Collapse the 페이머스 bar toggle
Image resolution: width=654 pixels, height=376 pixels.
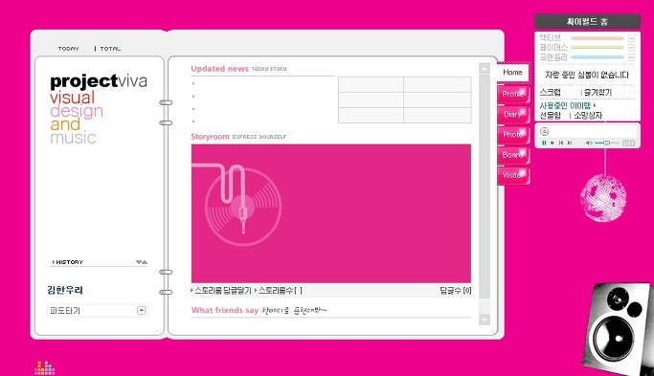pyautogui.click(x=631, y=48)
